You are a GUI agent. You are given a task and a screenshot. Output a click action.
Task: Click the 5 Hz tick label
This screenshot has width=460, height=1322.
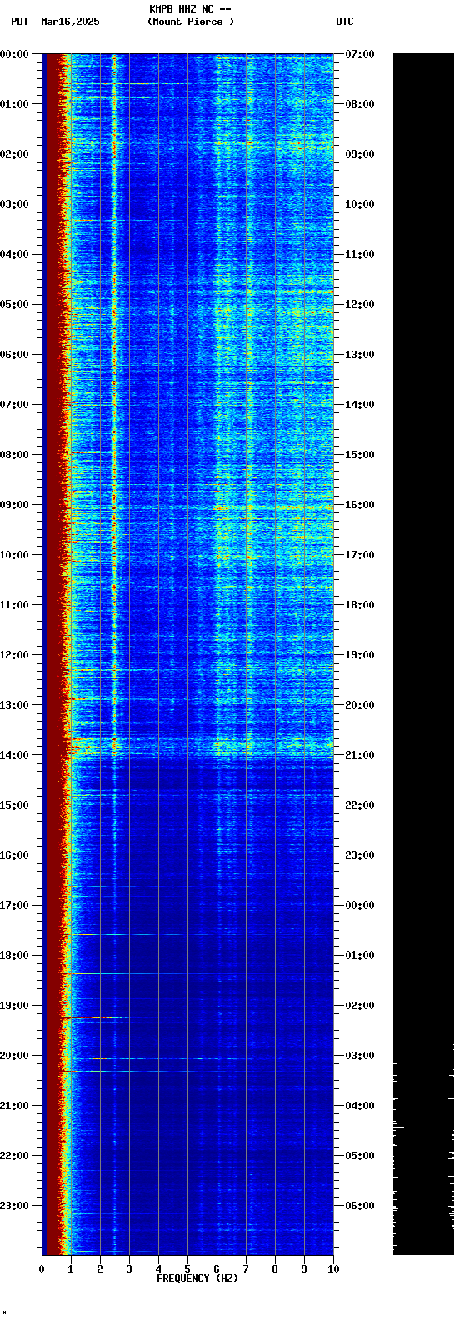tap(187, 1269)
